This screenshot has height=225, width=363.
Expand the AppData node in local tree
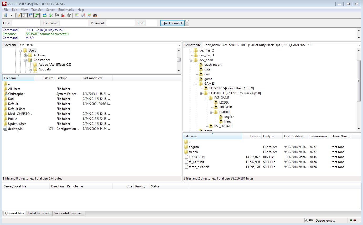click(30, 69)
